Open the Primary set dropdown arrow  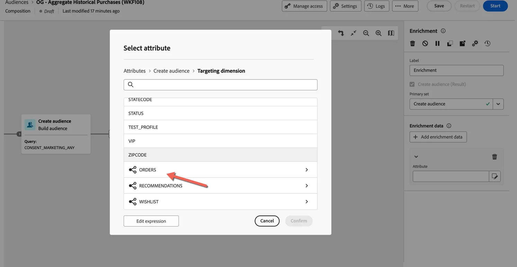(x=498, y=104)
